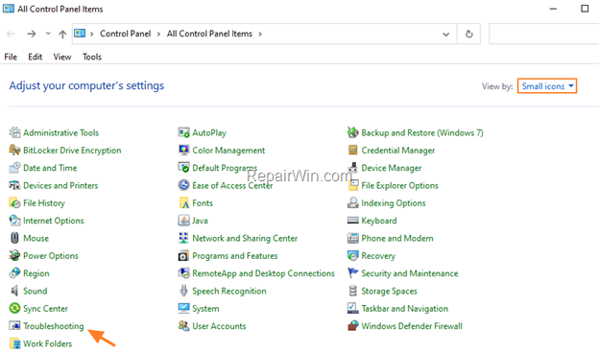Click the Indexing Options magnifier icon
Viewport: 599px width, 353px height.
pyautogui.click(x=352, y=202)
